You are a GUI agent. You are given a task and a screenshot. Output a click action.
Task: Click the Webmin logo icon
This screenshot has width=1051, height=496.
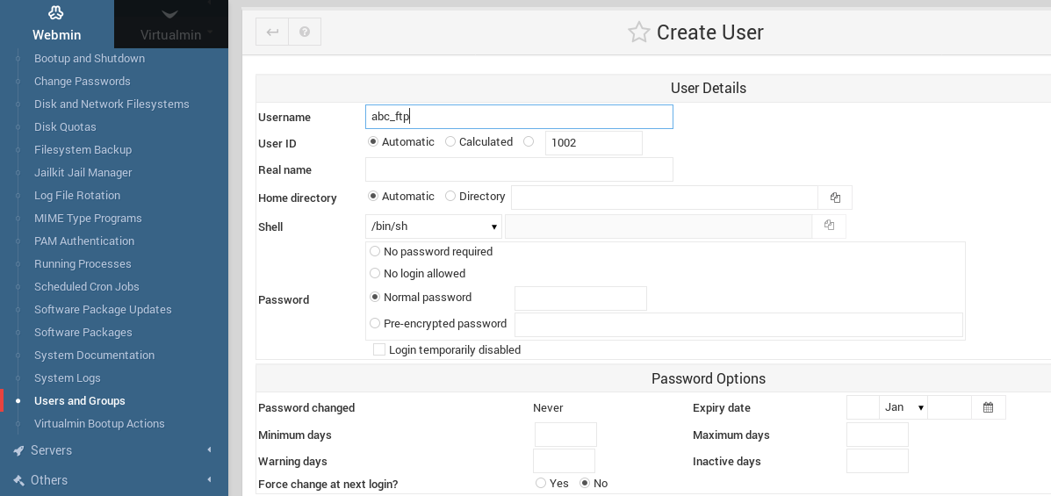point(56,11)
